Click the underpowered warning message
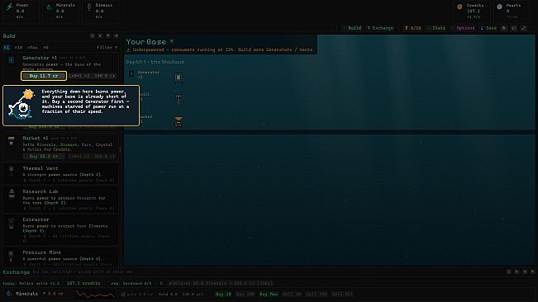Viewport: 538px width, 302px height. coord(221,50)
